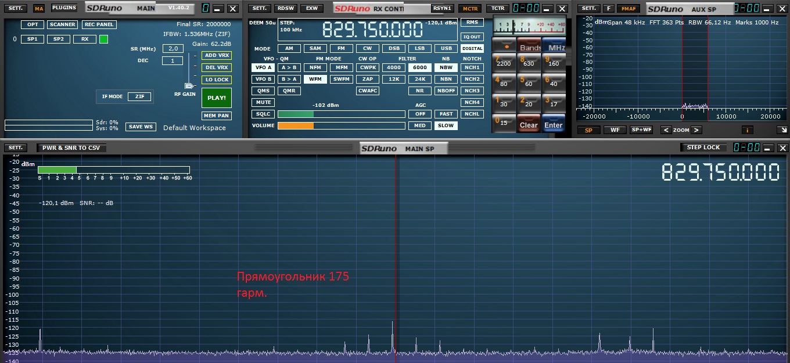This screenshot has height=363, width=790.
Task: Click the green RX status indicator
Action: [x=103, y=39]
